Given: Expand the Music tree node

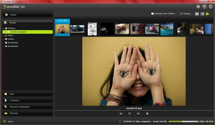Looking at the screenshot, I should pos(4,35).
